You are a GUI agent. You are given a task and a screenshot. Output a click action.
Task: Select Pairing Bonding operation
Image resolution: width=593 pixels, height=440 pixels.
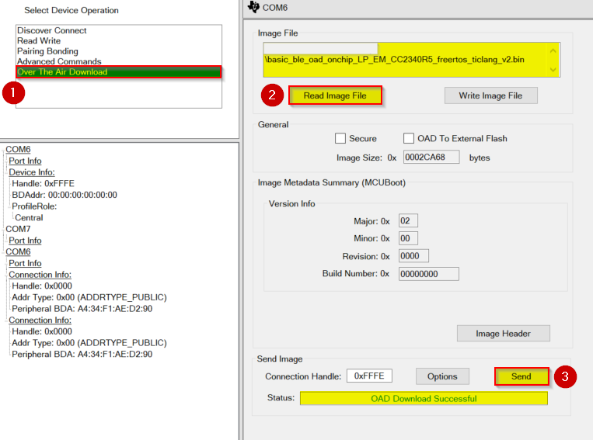[47, 51]
